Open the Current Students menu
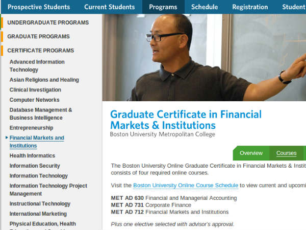Viewport: 306px width, 230px height. point(109,7)
